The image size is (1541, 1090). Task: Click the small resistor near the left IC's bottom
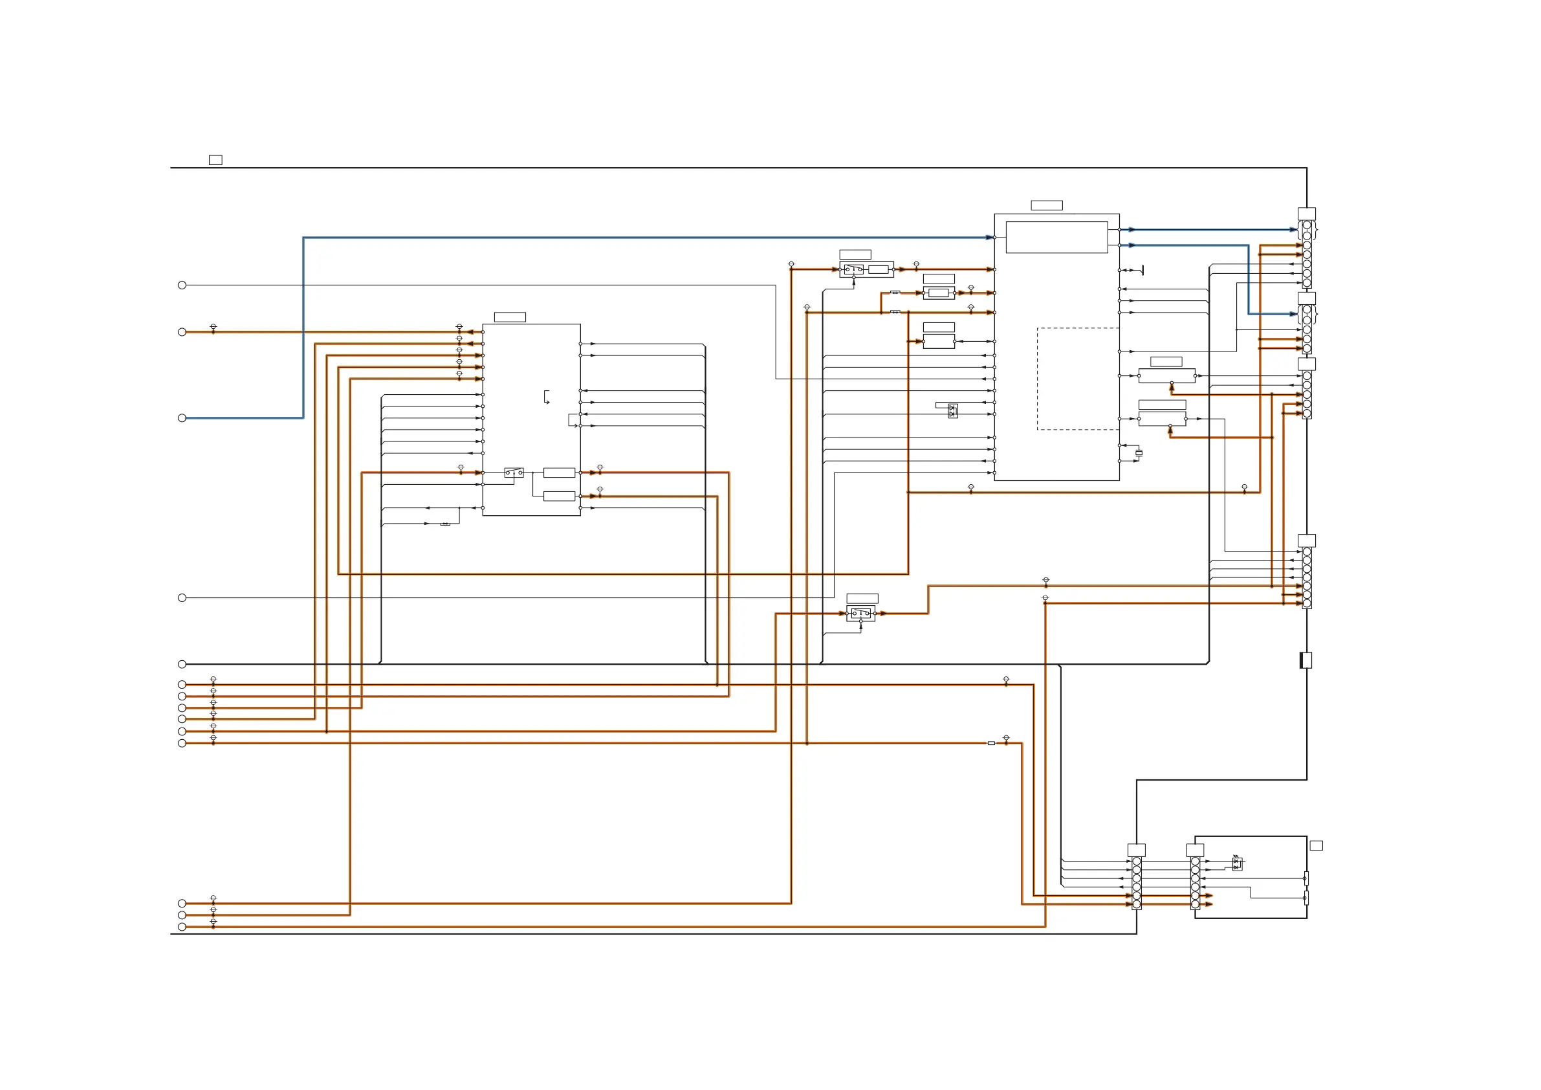[445, 524]
